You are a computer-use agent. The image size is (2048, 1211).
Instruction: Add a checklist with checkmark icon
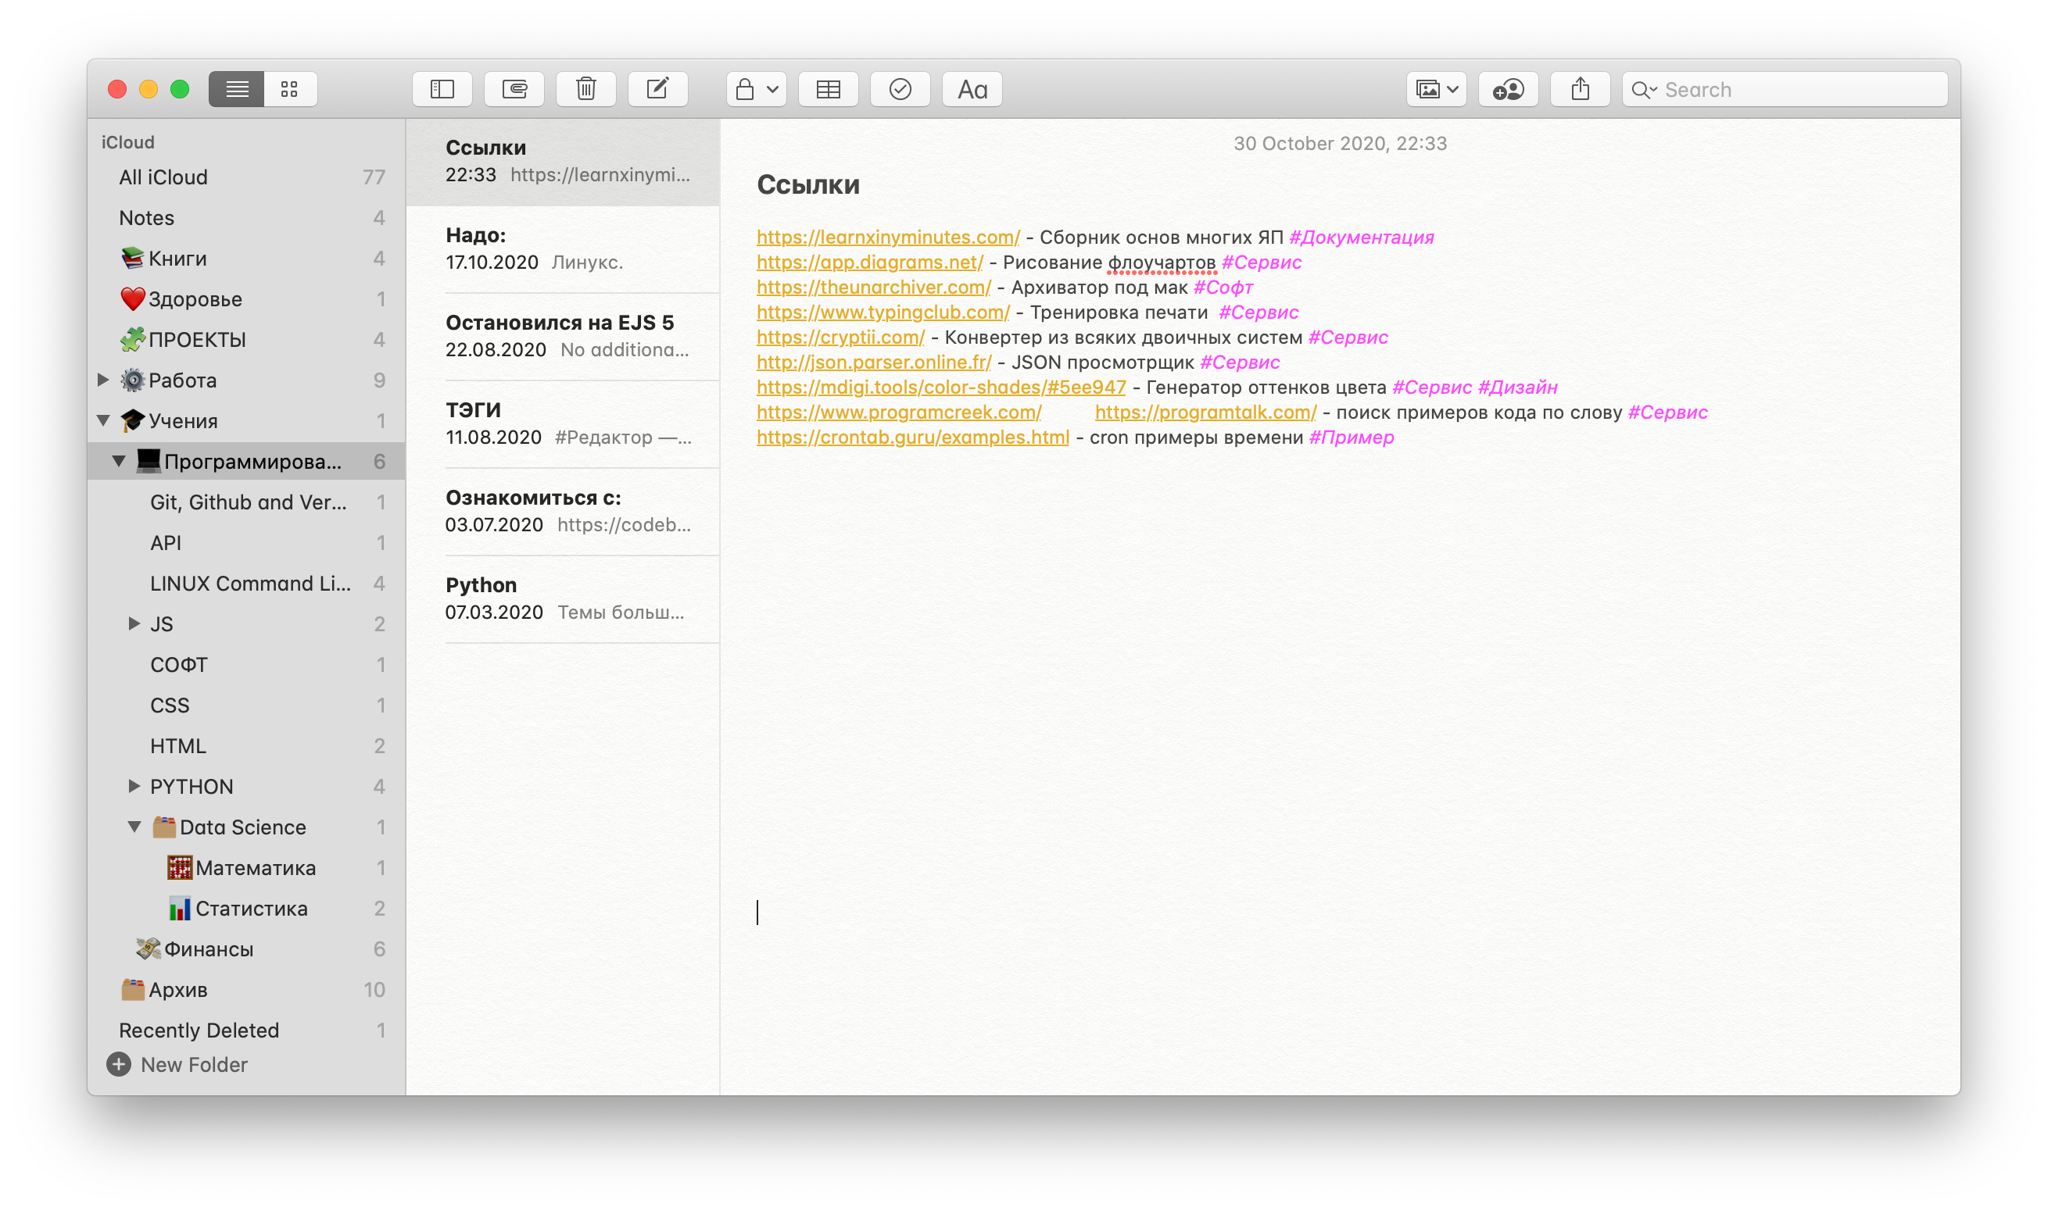(x=900, y=89)
